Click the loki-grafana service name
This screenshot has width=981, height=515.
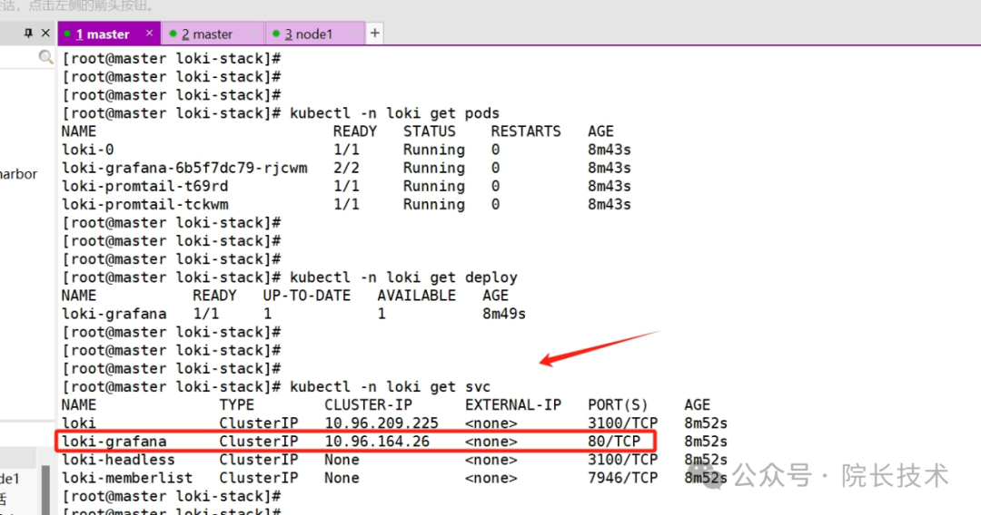pos(114,442)
